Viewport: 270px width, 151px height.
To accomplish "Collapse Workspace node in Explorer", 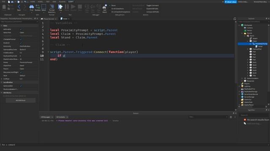I will click(239, 25).
